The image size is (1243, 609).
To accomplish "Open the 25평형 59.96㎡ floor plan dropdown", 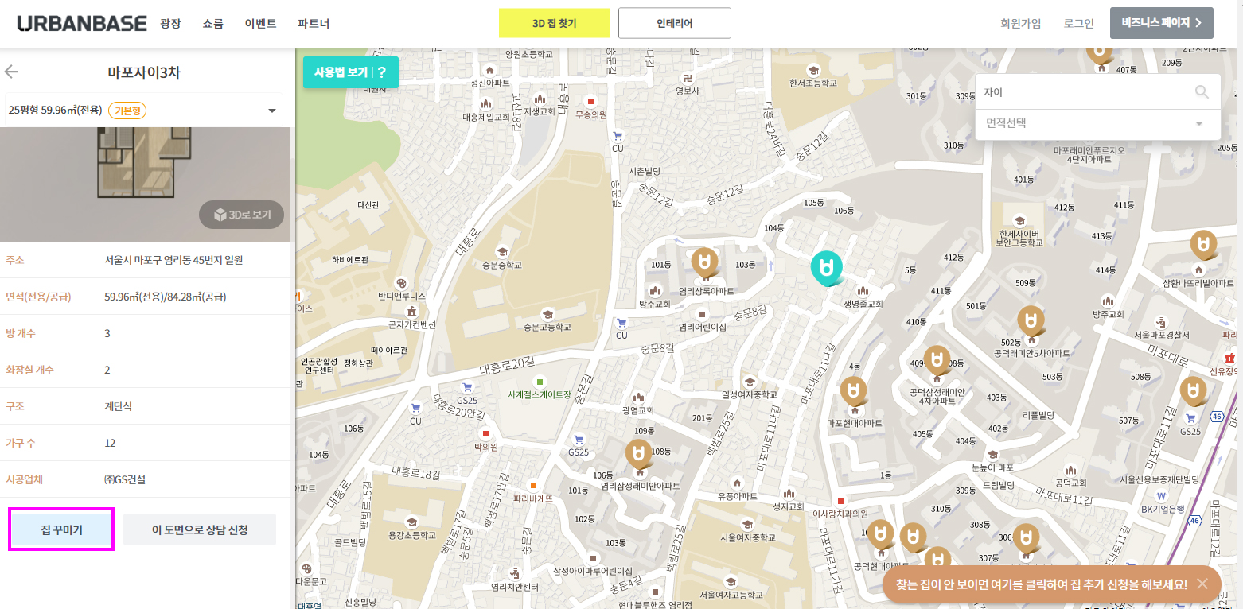I will 143,110.
